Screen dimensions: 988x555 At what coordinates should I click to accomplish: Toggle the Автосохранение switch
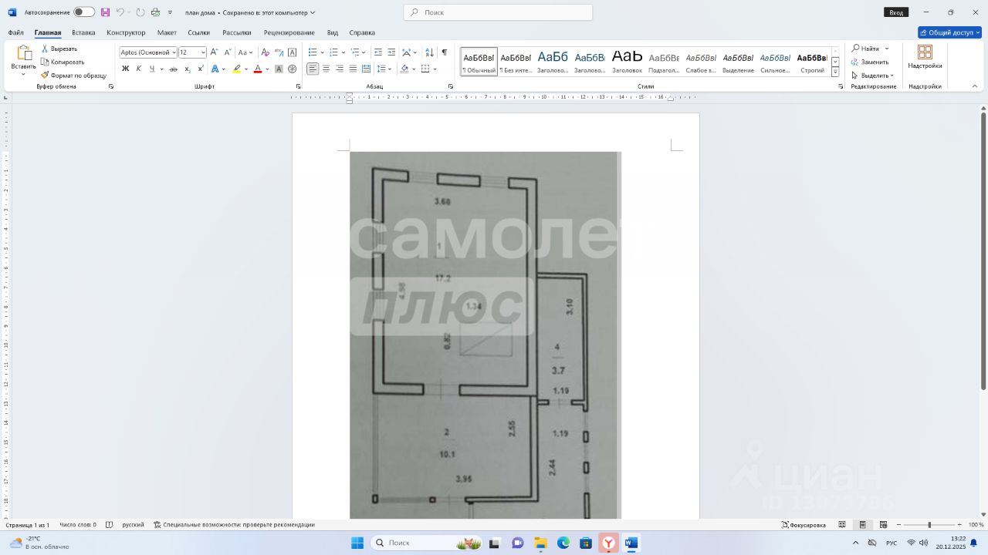(x=84, y=12)
